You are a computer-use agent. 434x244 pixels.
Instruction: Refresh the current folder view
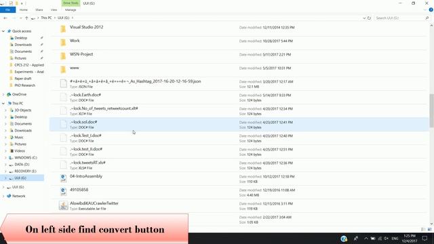tap(369, 18)
